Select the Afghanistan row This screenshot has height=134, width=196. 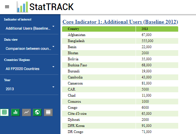120,35
